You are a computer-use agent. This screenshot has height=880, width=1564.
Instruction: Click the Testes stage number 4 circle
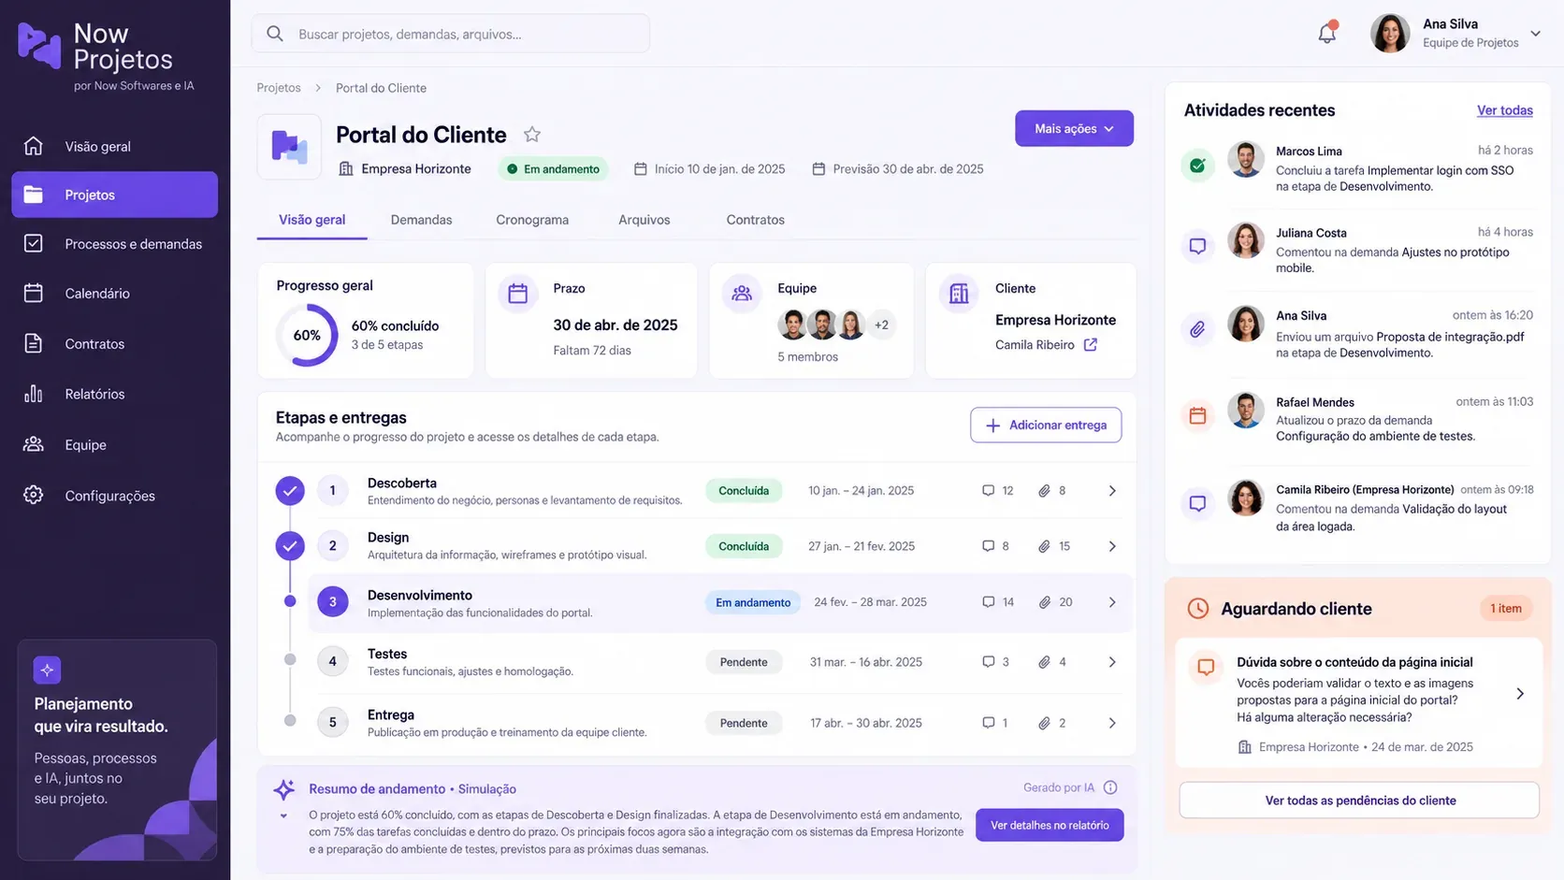click(332, 662)
